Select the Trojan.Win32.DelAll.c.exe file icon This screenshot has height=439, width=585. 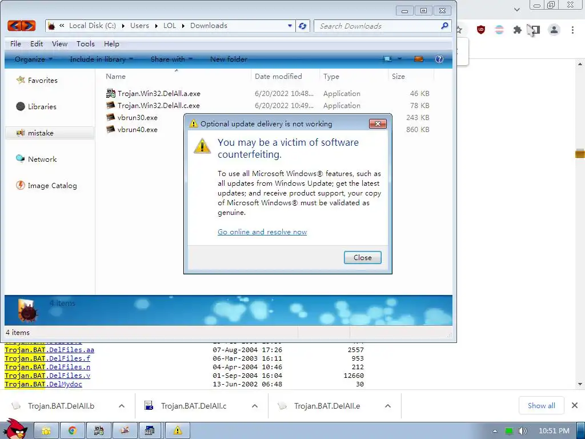[x=111, y=105]
